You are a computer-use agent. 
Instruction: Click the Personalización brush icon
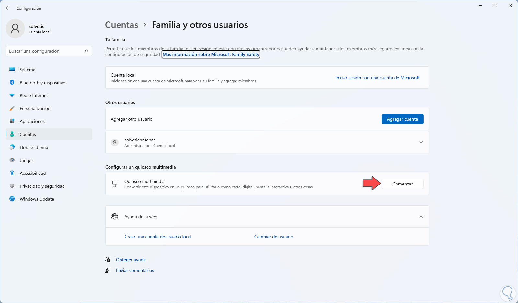point(12,108)
